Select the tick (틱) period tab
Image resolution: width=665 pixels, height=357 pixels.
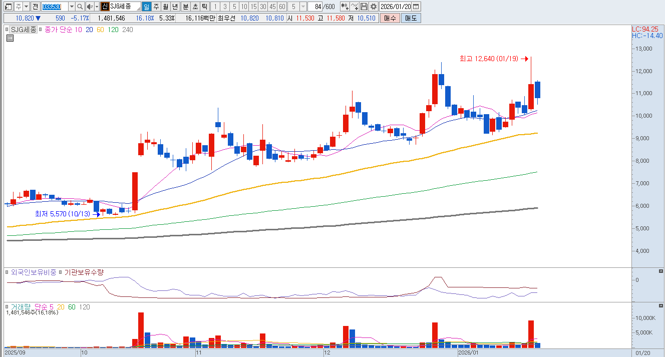coord(204,7)
